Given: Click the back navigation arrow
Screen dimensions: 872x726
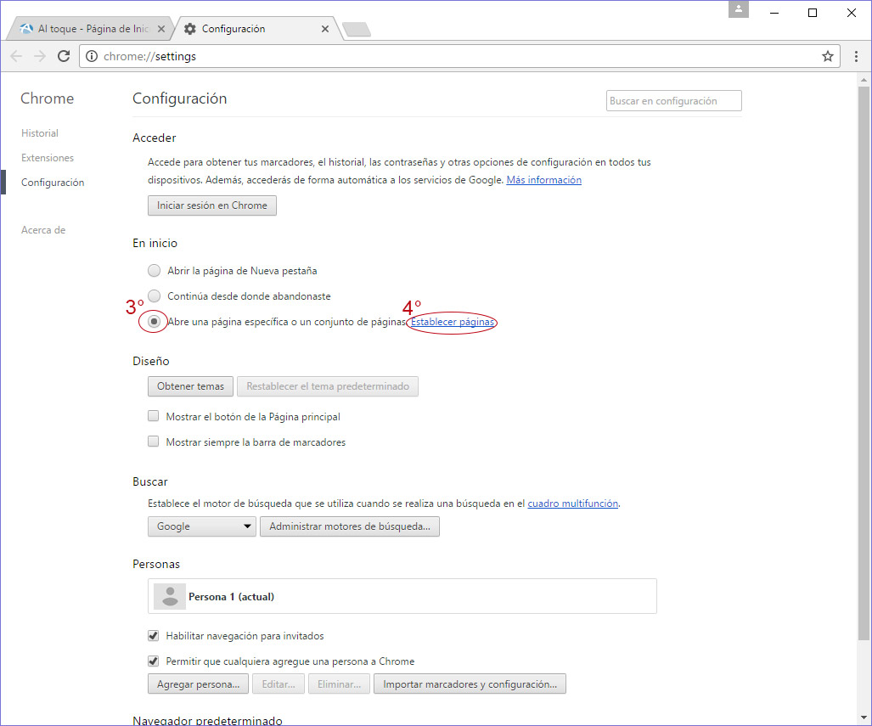Looking at the screenshot, I should 16,56.
